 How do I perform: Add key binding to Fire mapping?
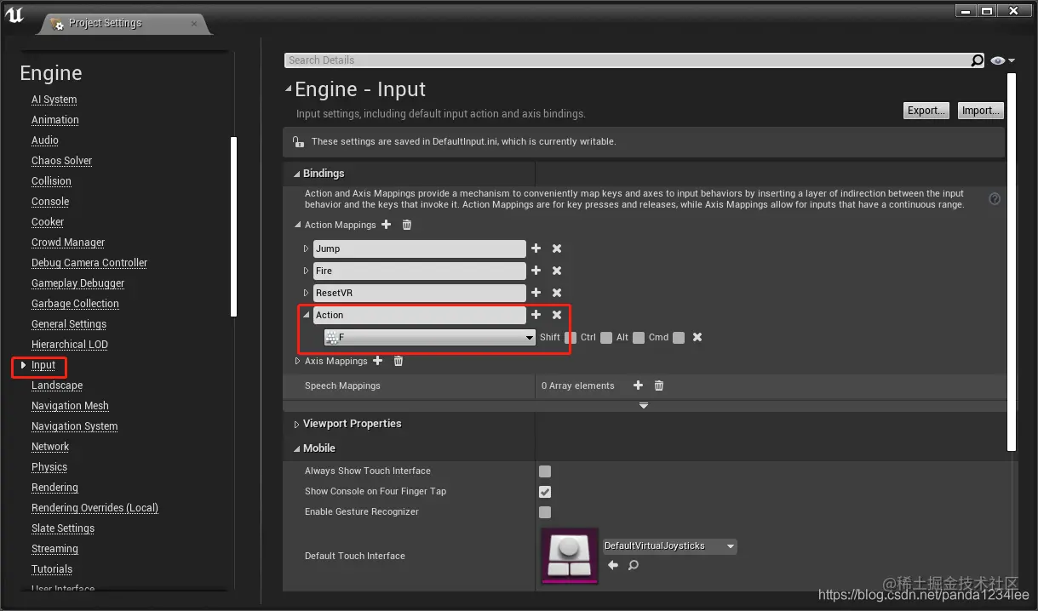(x=536, y=271)
